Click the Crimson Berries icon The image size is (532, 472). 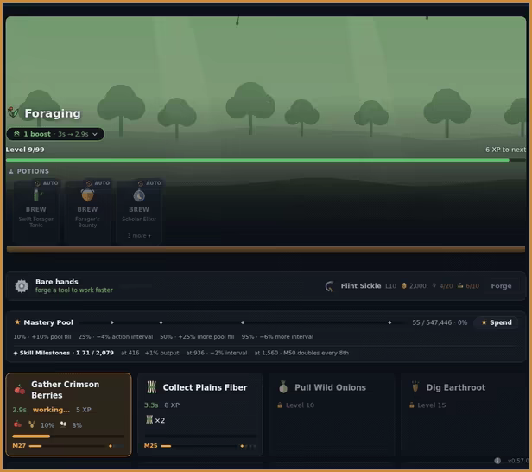tap(20, 390)
